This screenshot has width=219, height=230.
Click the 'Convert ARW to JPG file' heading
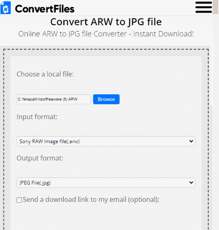(106, 22)
